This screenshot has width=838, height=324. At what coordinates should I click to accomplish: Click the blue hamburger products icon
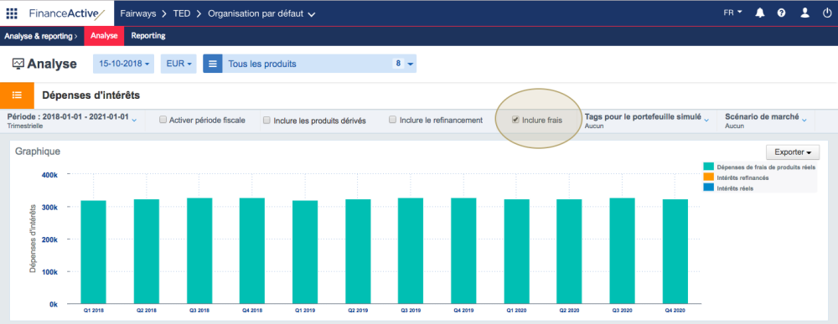pos(213,64)
